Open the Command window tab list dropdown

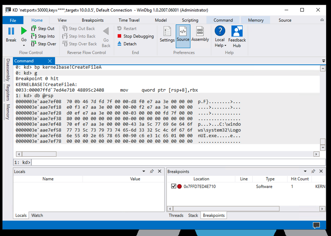tap(323, 61)
